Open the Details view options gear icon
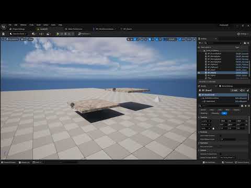The height and width of the screenshot is (188, 251). (x=249, y=106)
